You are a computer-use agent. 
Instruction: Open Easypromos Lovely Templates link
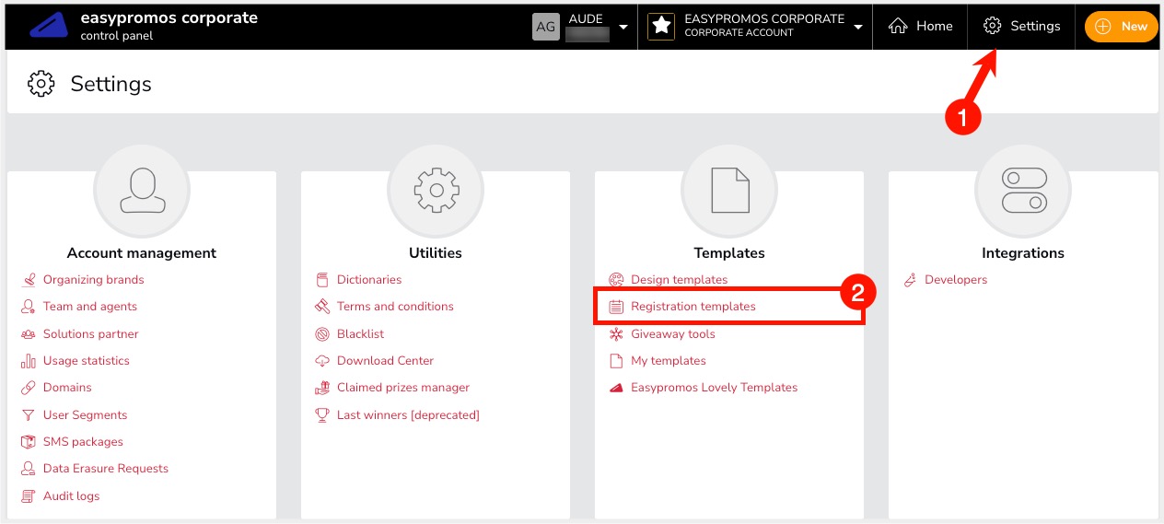pos(714,388)
